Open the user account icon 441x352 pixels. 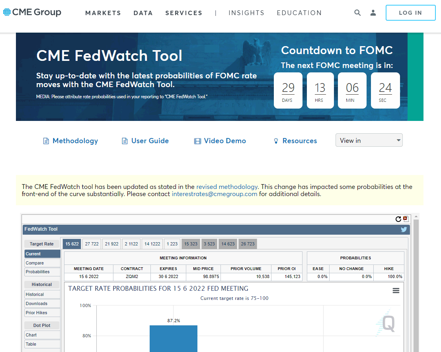[373, 13]
